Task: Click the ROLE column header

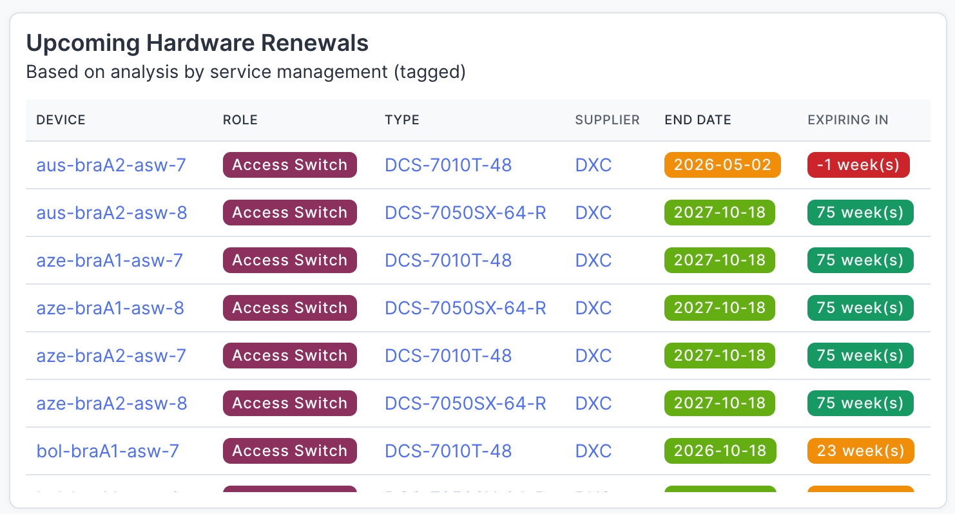Action: pos(240,120)
